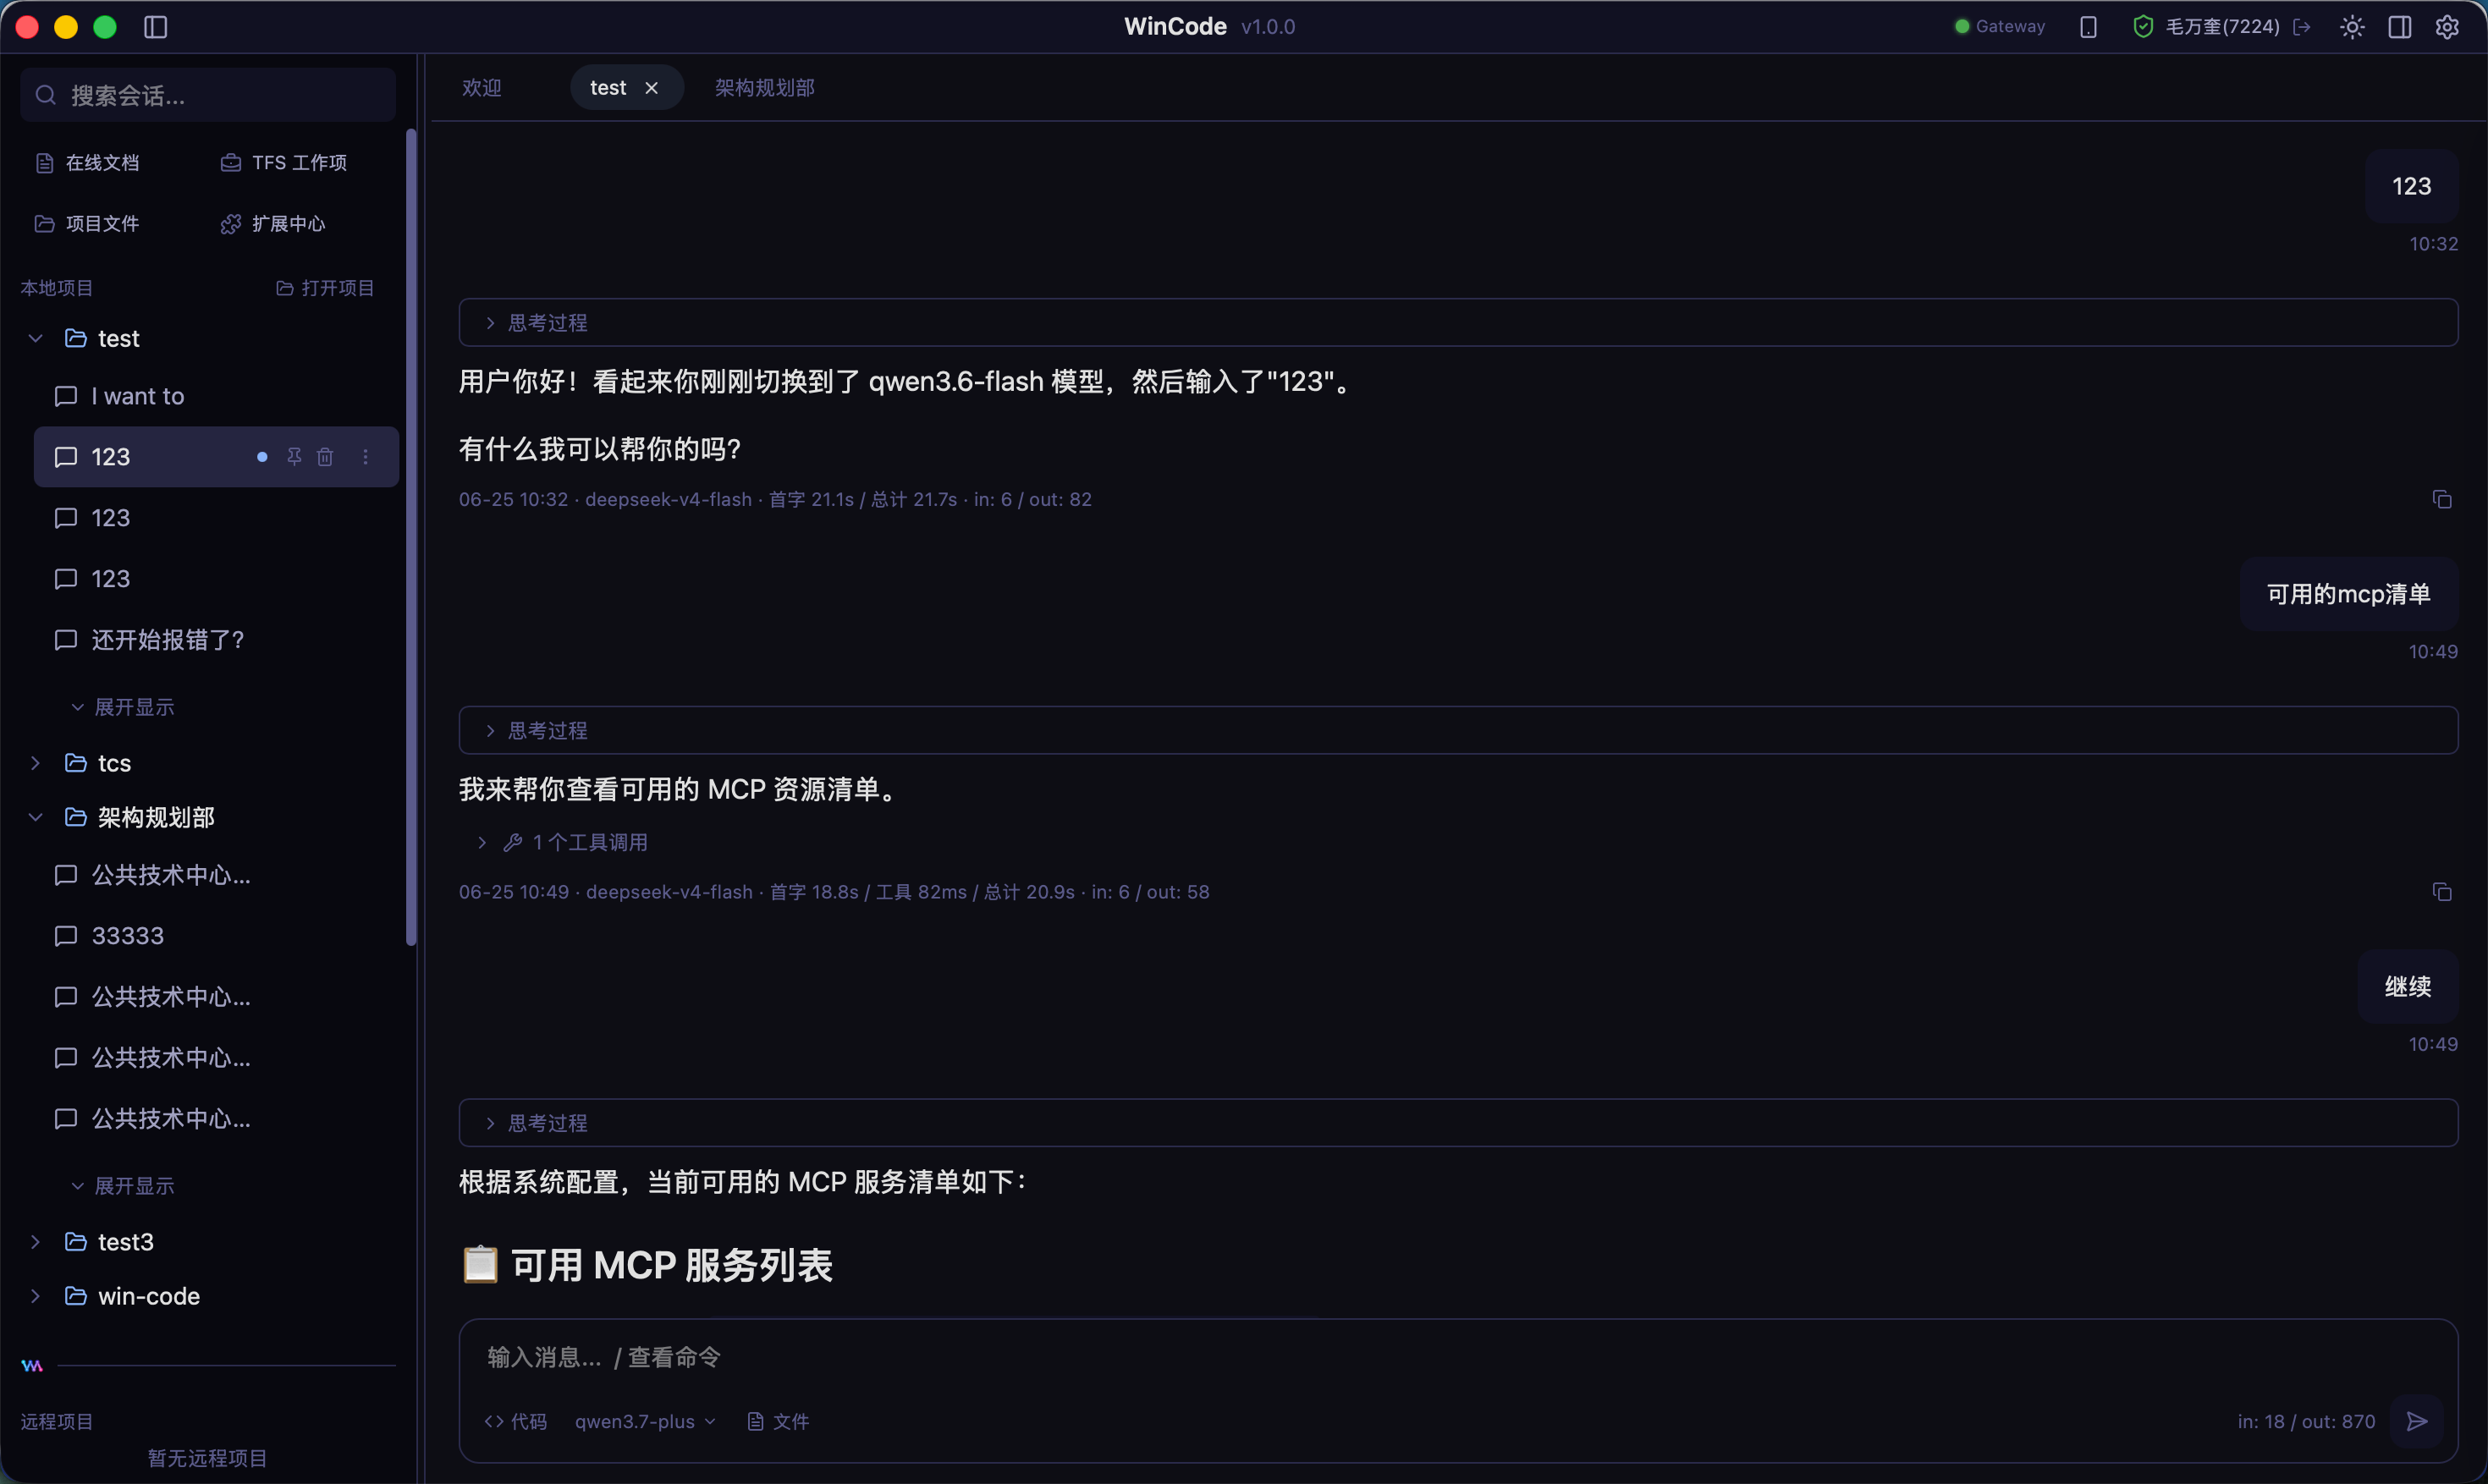This screenshot has height=1484, width=2488.
Task: Click the logout icon next to 毛万奎(7224)
Action: (2302, 27)
